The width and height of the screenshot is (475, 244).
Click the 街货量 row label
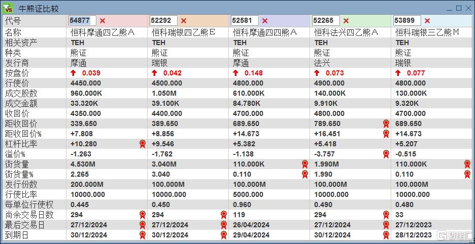[x=17, y=164]
